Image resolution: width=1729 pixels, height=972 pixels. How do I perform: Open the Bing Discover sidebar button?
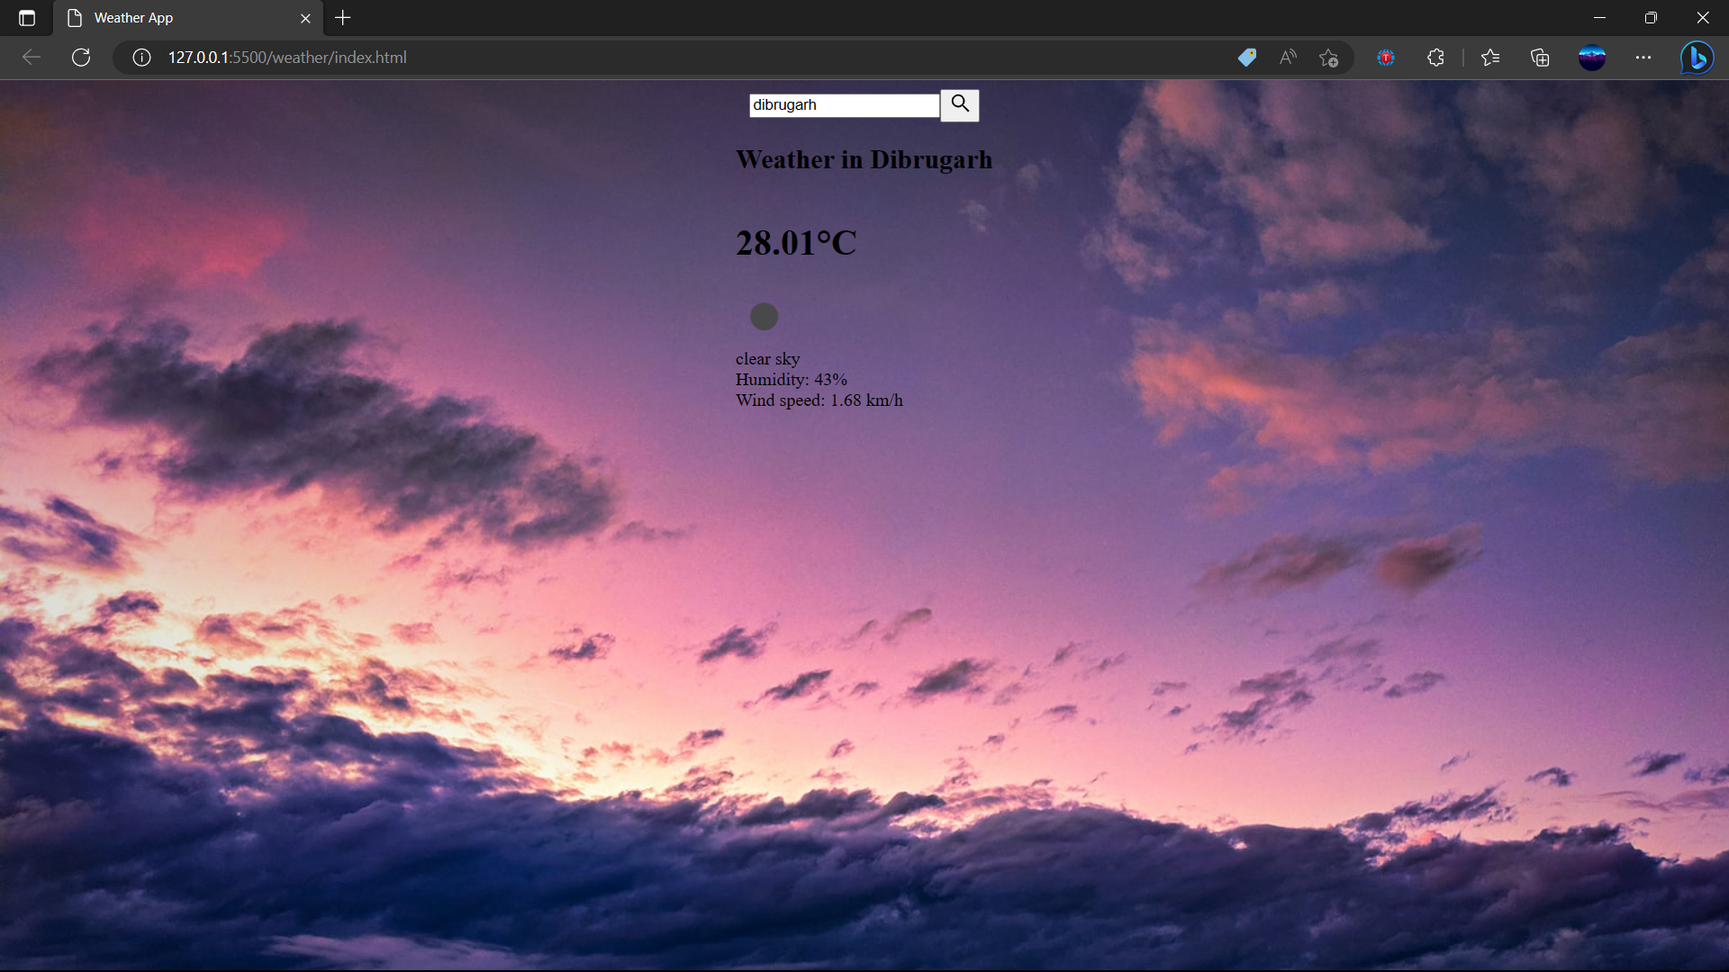coord(1697,58)
